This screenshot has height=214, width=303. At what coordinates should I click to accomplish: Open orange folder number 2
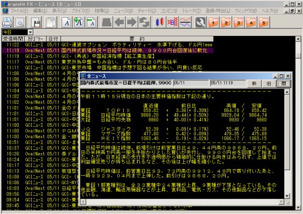[x=226, y=22]
